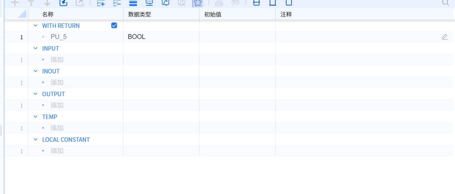Click 添加 under LOCAL CONSTANT section
The width and height of the screenshot is (455, 194).
(x=57, y=151)
